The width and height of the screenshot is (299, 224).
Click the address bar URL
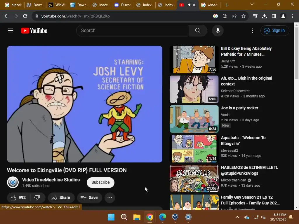76,16
